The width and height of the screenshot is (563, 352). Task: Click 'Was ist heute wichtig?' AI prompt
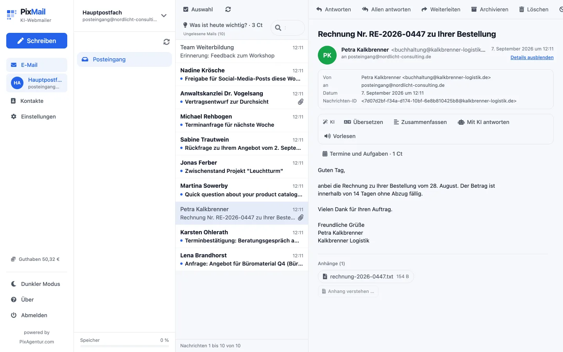point(223,25)
